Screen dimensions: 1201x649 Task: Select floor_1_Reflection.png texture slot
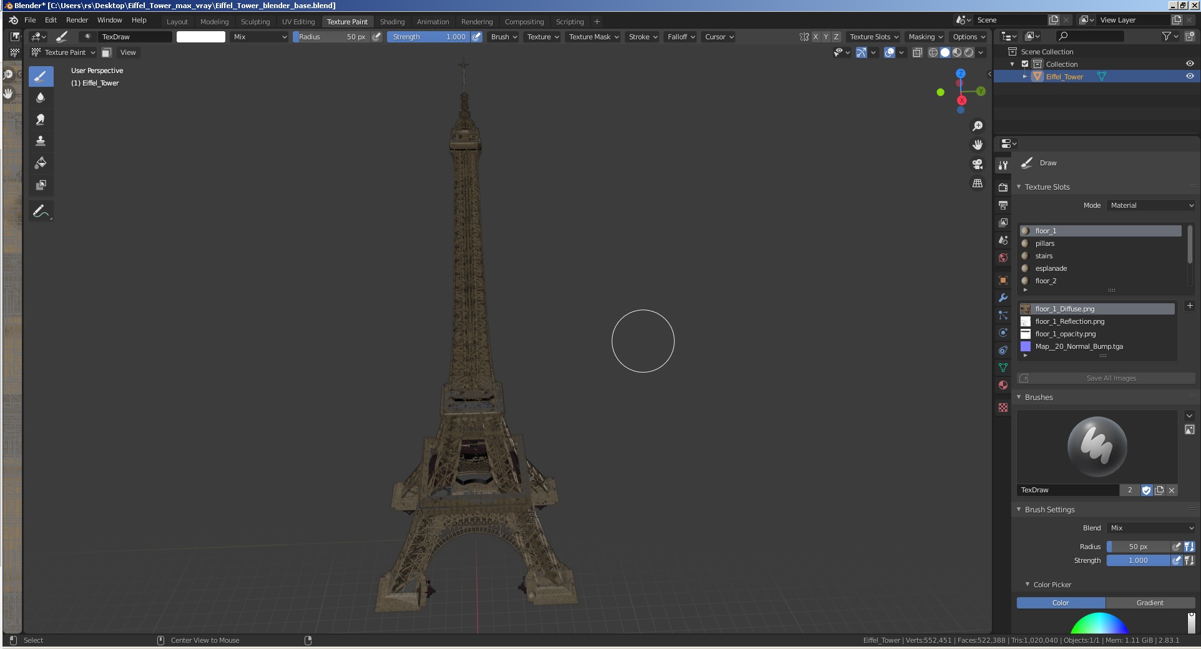pyautogui.click(x=1097, y=321)
